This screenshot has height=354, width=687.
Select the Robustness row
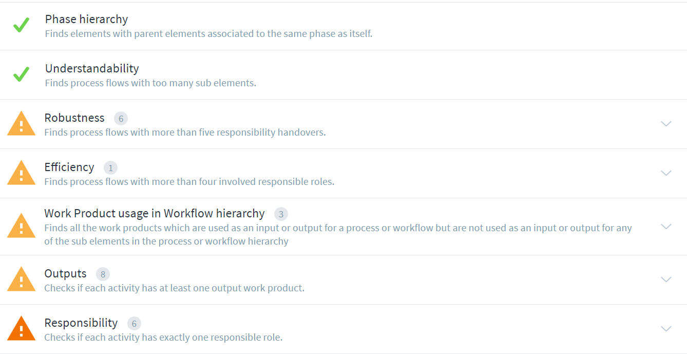point(74,118)
